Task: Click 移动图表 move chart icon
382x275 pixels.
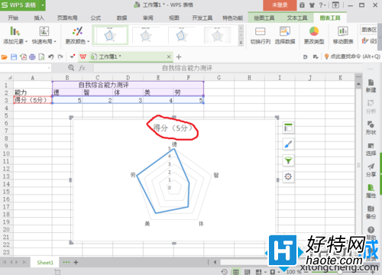Action: point(343,35)
